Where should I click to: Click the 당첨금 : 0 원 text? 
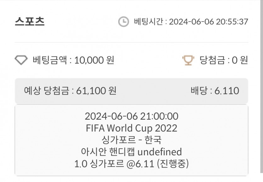pyautogui.click(x=224, y=60)
